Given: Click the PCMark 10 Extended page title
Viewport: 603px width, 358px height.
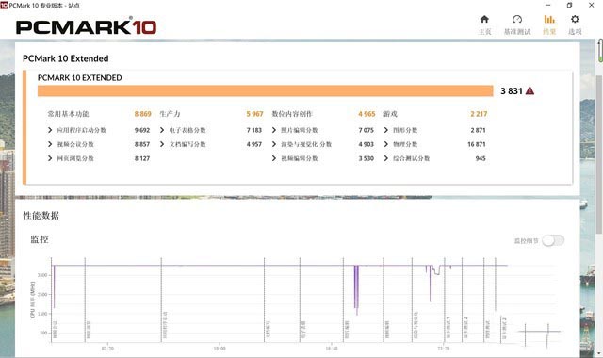Looking at the screenshot, I should [65, 58].
